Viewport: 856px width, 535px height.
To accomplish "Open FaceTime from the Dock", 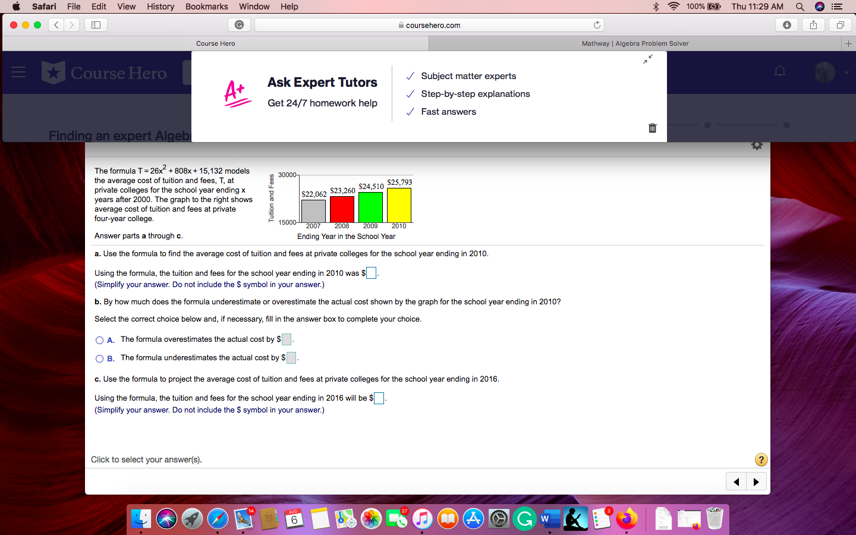I will tap(396, 519).
